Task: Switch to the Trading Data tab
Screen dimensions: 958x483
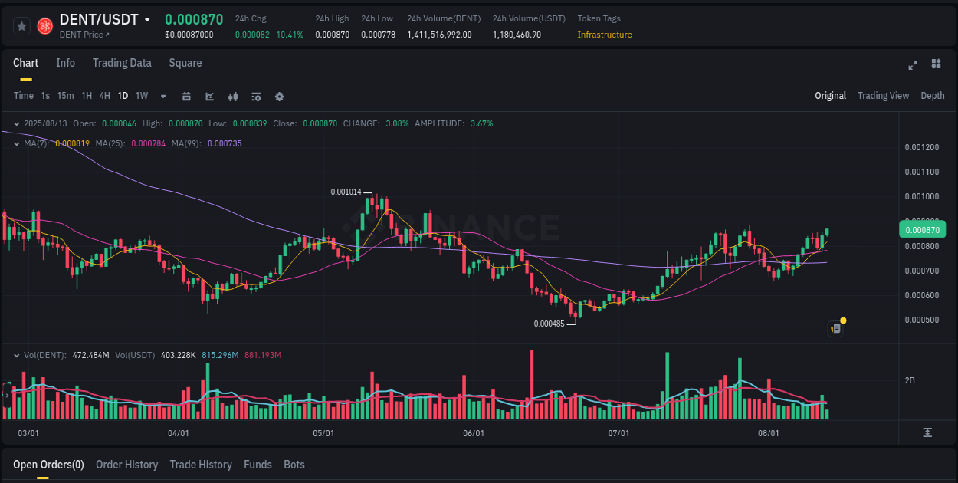Action: [x=122, y=63]
